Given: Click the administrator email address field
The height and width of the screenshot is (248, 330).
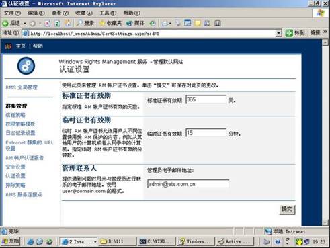Looking at the screenshot, I should (188, 184).
